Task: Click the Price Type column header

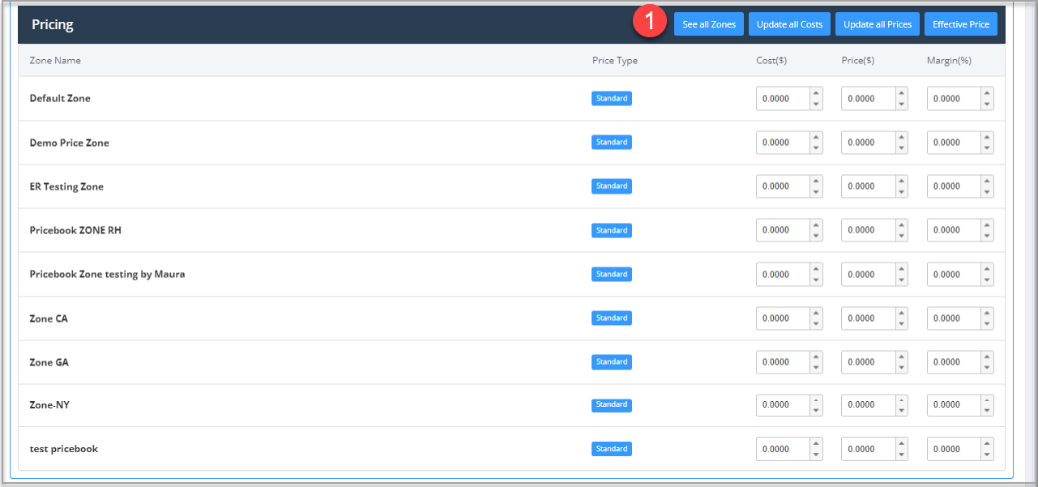Action: coord(615,60)
